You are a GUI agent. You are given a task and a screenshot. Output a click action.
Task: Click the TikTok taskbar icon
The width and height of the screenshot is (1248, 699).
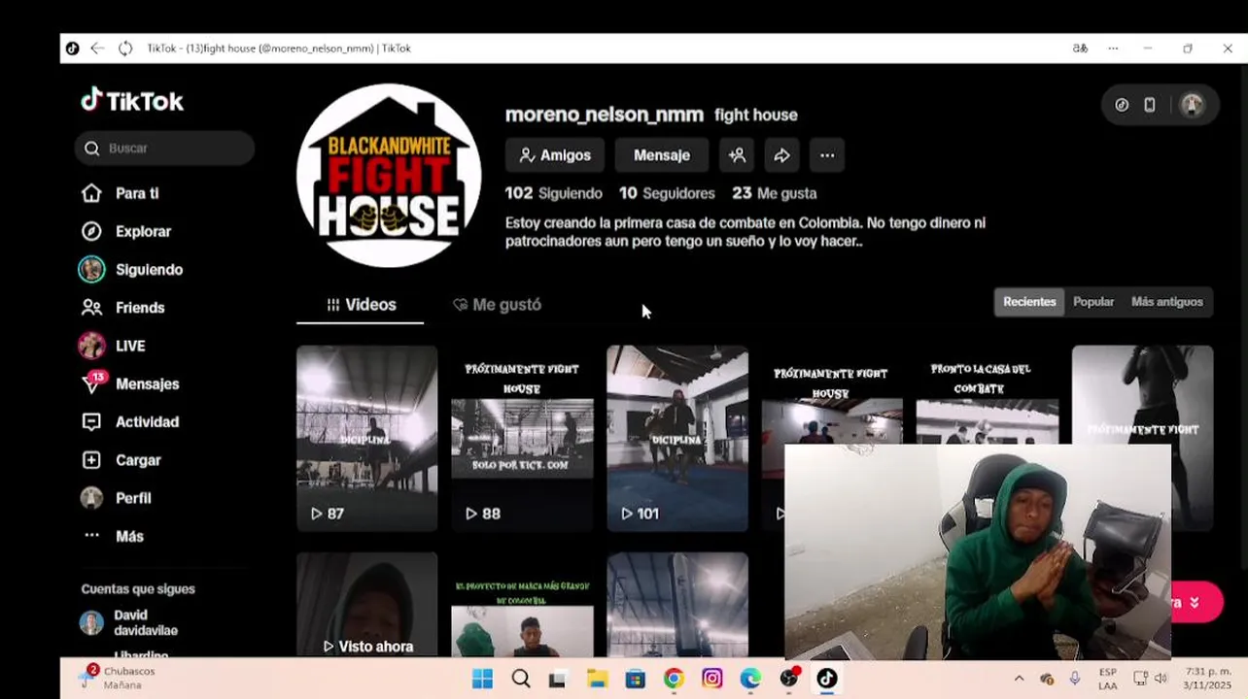[827, 679]
